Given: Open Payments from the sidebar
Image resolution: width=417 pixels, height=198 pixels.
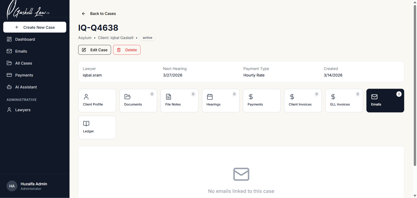Looking at the screenshot, I should pos(24,75).
